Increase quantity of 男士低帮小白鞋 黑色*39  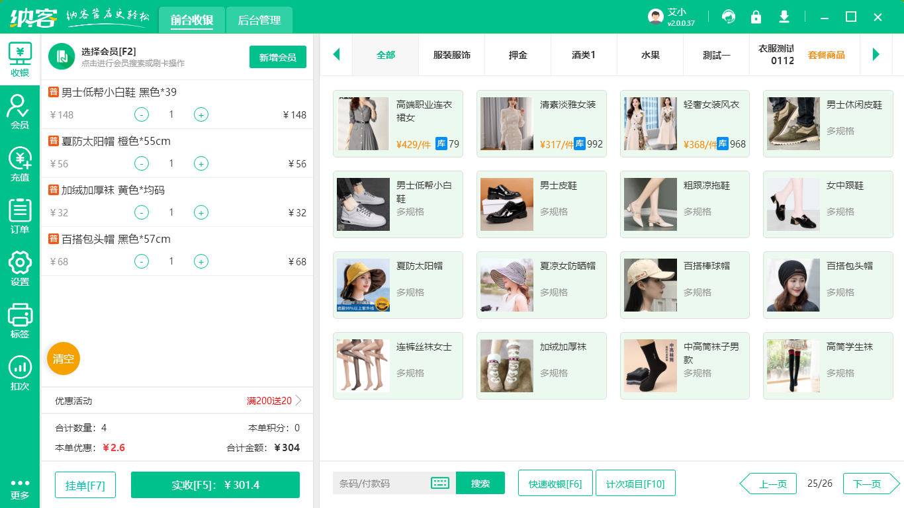(201, 114)
